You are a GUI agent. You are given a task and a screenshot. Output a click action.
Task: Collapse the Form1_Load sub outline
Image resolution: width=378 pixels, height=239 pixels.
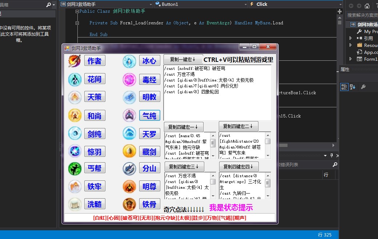(x=77, y=23)
